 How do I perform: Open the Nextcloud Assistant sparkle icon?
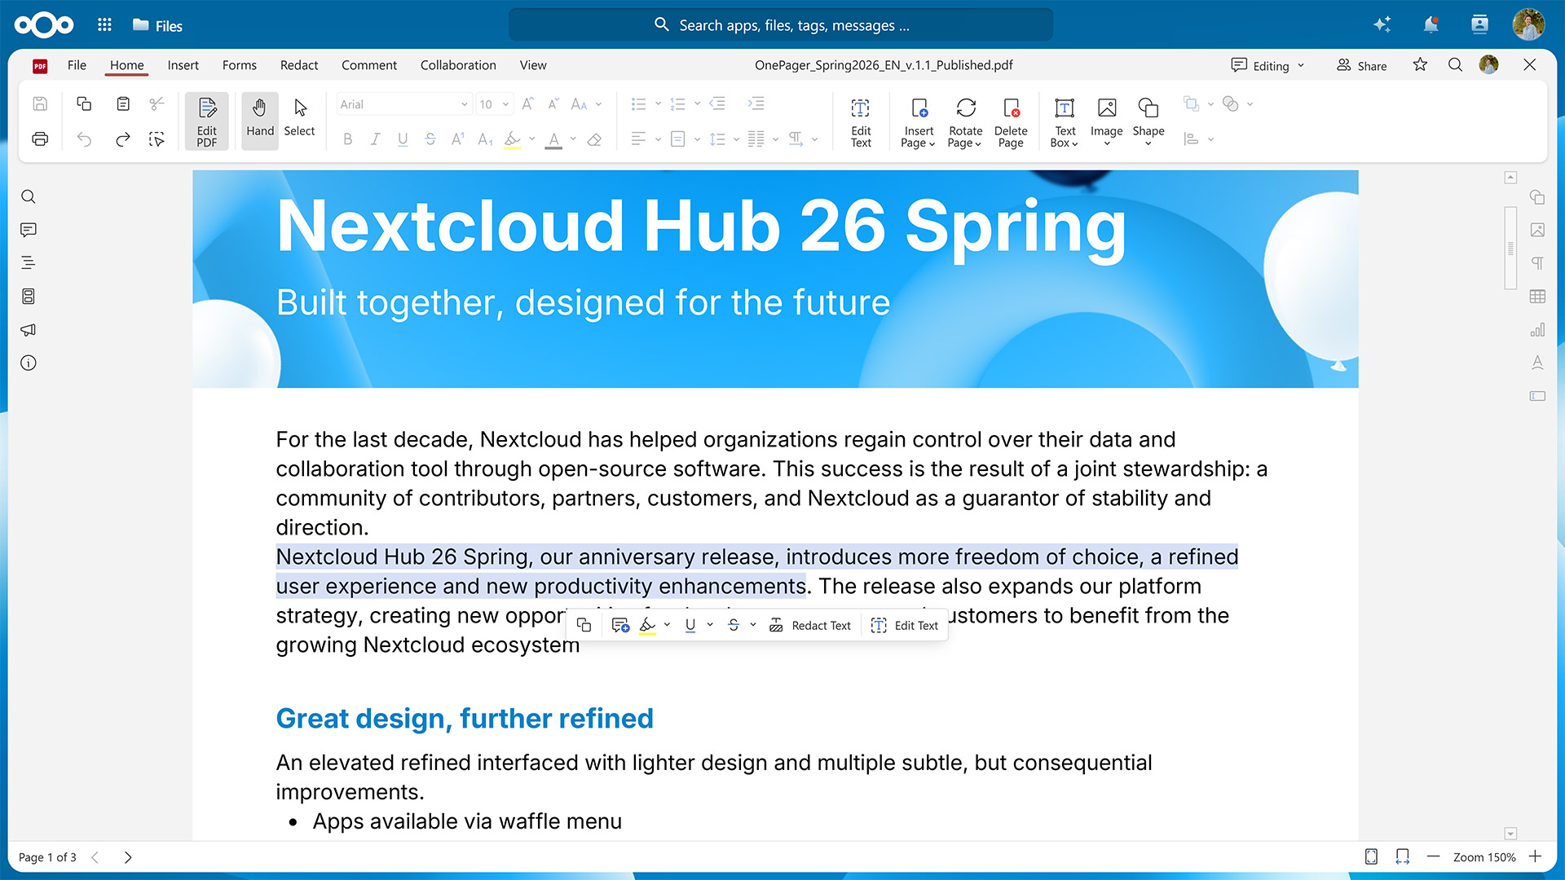click(1382, 24)
